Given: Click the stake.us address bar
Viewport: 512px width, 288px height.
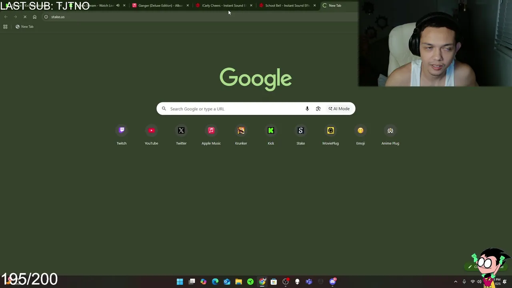Looking at the screenshot, I should click(x=200, y=17).
